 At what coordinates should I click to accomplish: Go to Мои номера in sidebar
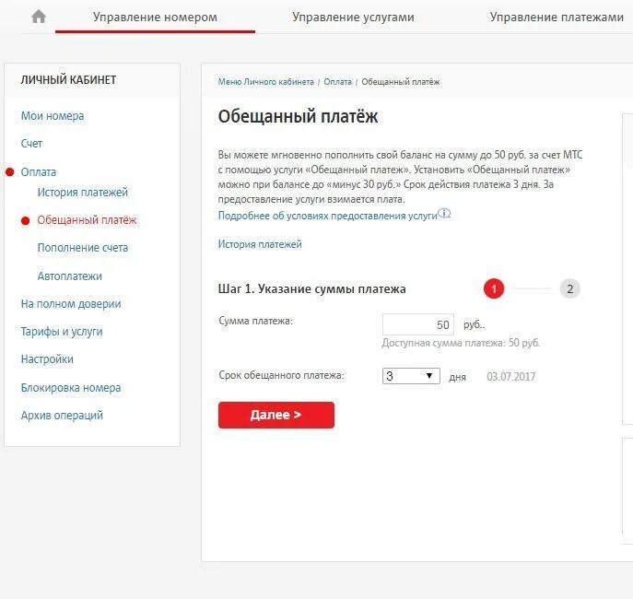[x=53, y=116]
